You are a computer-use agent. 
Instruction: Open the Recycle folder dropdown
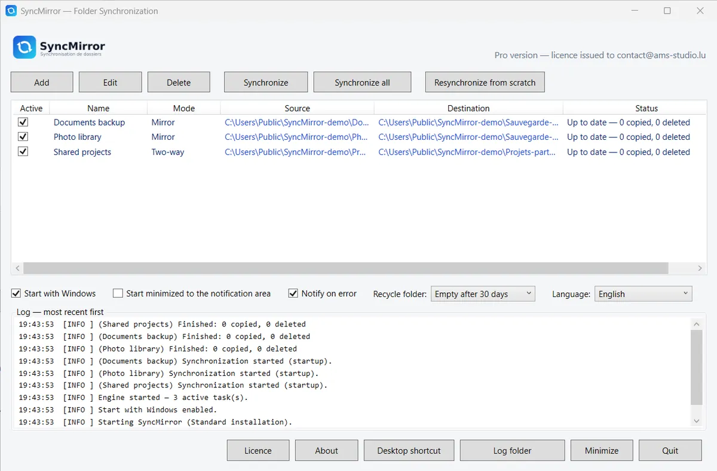click(483, 293)
